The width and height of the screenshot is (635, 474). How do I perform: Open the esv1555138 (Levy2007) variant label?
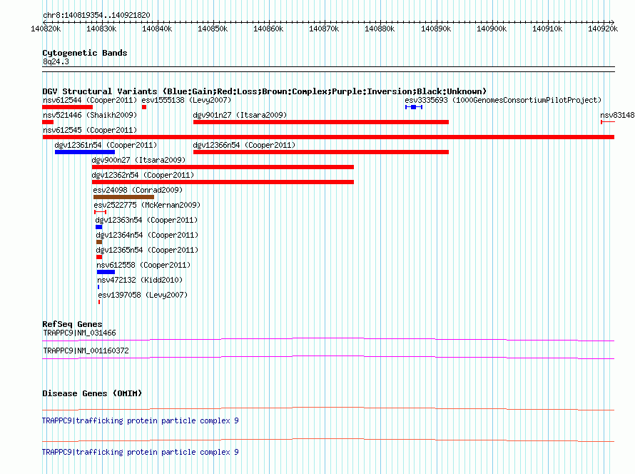(186, 100)
